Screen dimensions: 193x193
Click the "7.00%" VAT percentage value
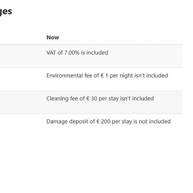[72, 53]
